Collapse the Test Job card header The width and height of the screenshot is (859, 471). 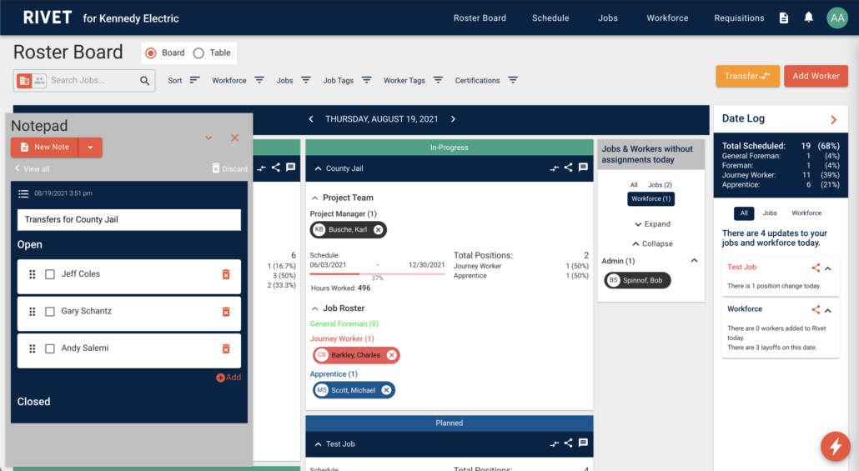[318, 444]
